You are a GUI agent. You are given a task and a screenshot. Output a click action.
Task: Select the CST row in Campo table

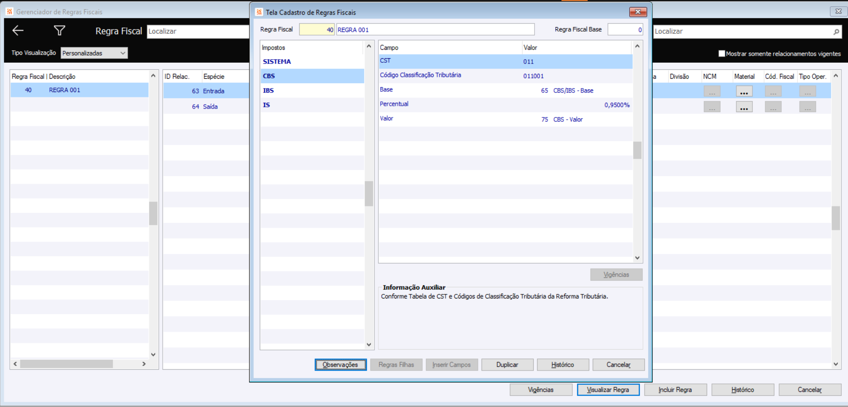pyautogui.click(x=506, y=61)
